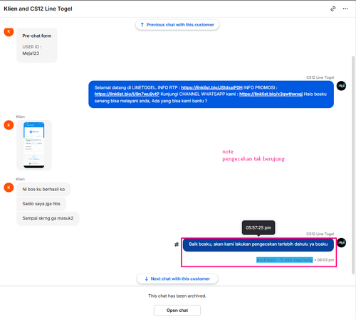Click 'CS12 Line Togel' label above welcome message

(x=320, y=77)
